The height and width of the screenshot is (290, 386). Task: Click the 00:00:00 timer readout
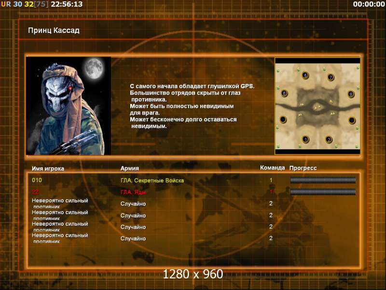pyautogui.click(x=369, y=4)
